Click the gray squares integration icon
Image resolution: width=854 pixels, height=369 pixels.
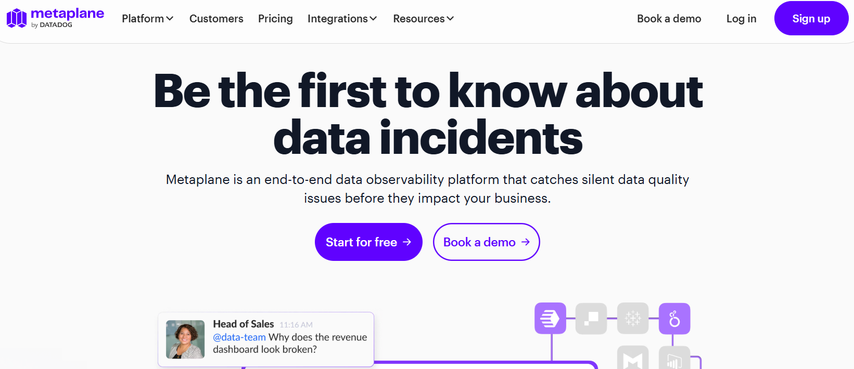tap(591, 318)
